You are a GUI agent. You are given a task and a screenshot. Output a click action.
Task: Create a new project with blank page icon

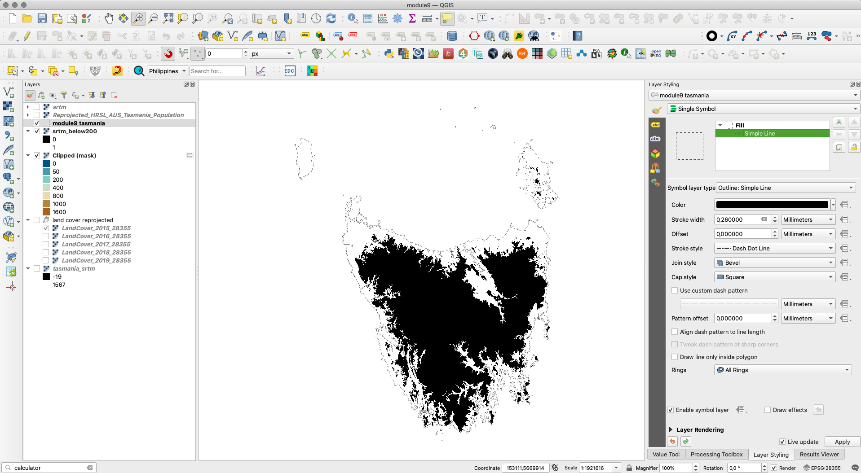(x=13, y=18)
